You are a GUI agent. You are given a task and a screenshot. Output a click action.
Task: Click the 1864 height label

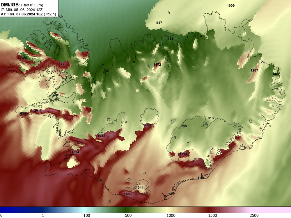point(183,154)
